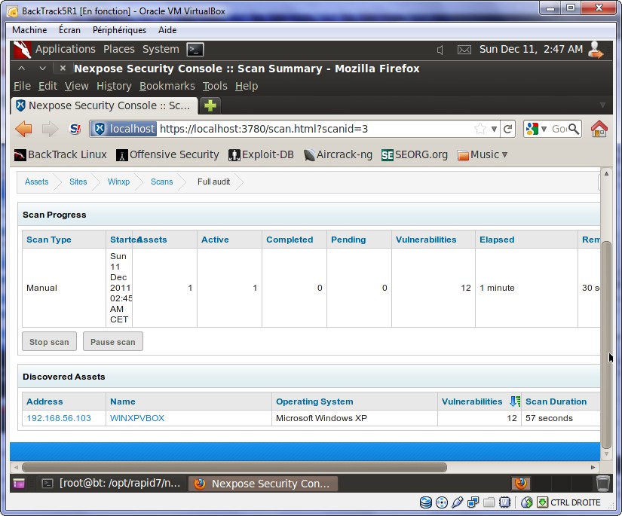
Task: Open the Places menu
Action: tap(119, 49)
